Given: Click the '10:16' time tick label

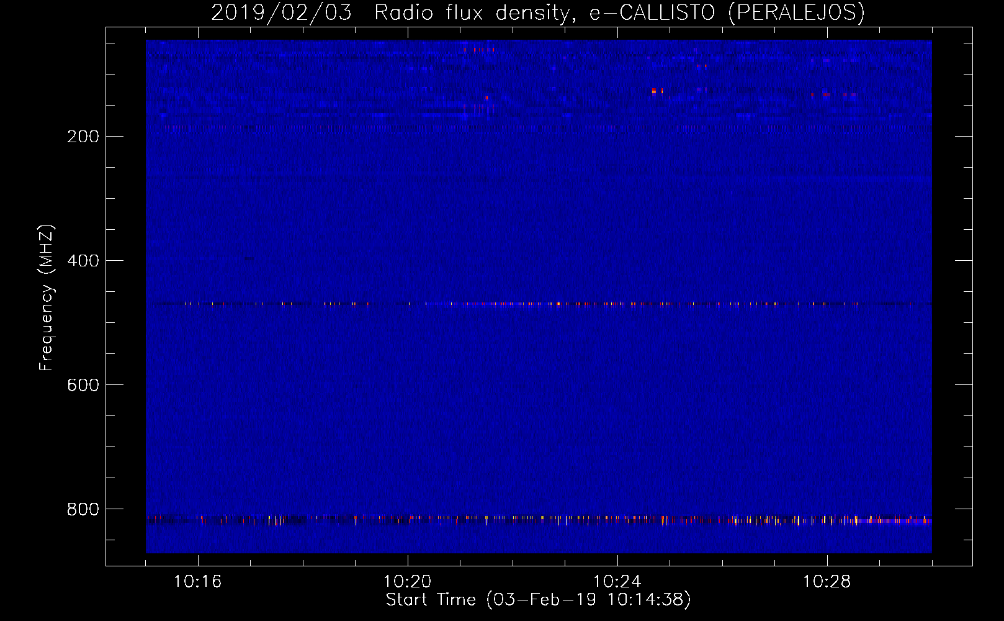Looking at the screenshot, I should point(197,582).
